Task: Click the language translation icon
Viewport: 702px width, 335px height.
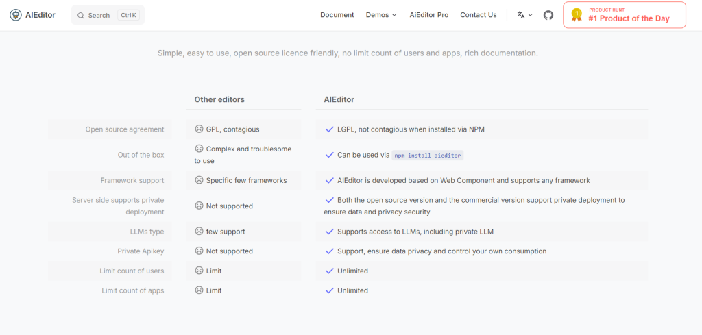Action: [521, 15]
